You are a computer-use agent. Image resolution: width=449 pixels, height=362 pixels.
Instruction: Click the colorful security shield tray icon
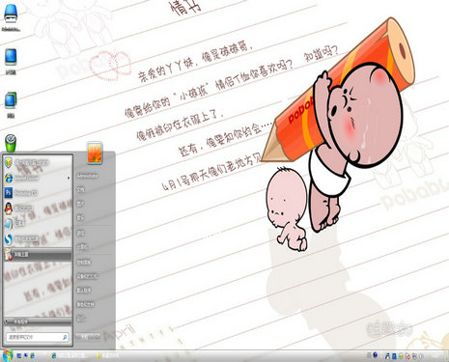401,356
